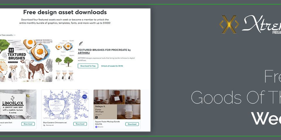Click the Download for free button
Image resolution: width=281 pixels, height=140 pixels.
click(x=88, y=66)
